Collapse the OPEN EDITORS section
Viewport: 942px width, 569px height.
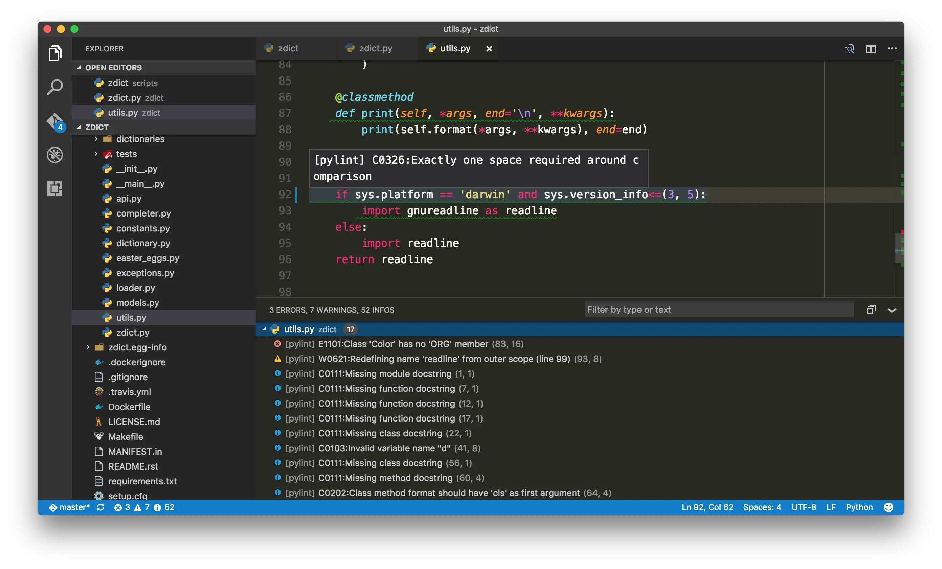pyautogui.click(x=113, y=68)
